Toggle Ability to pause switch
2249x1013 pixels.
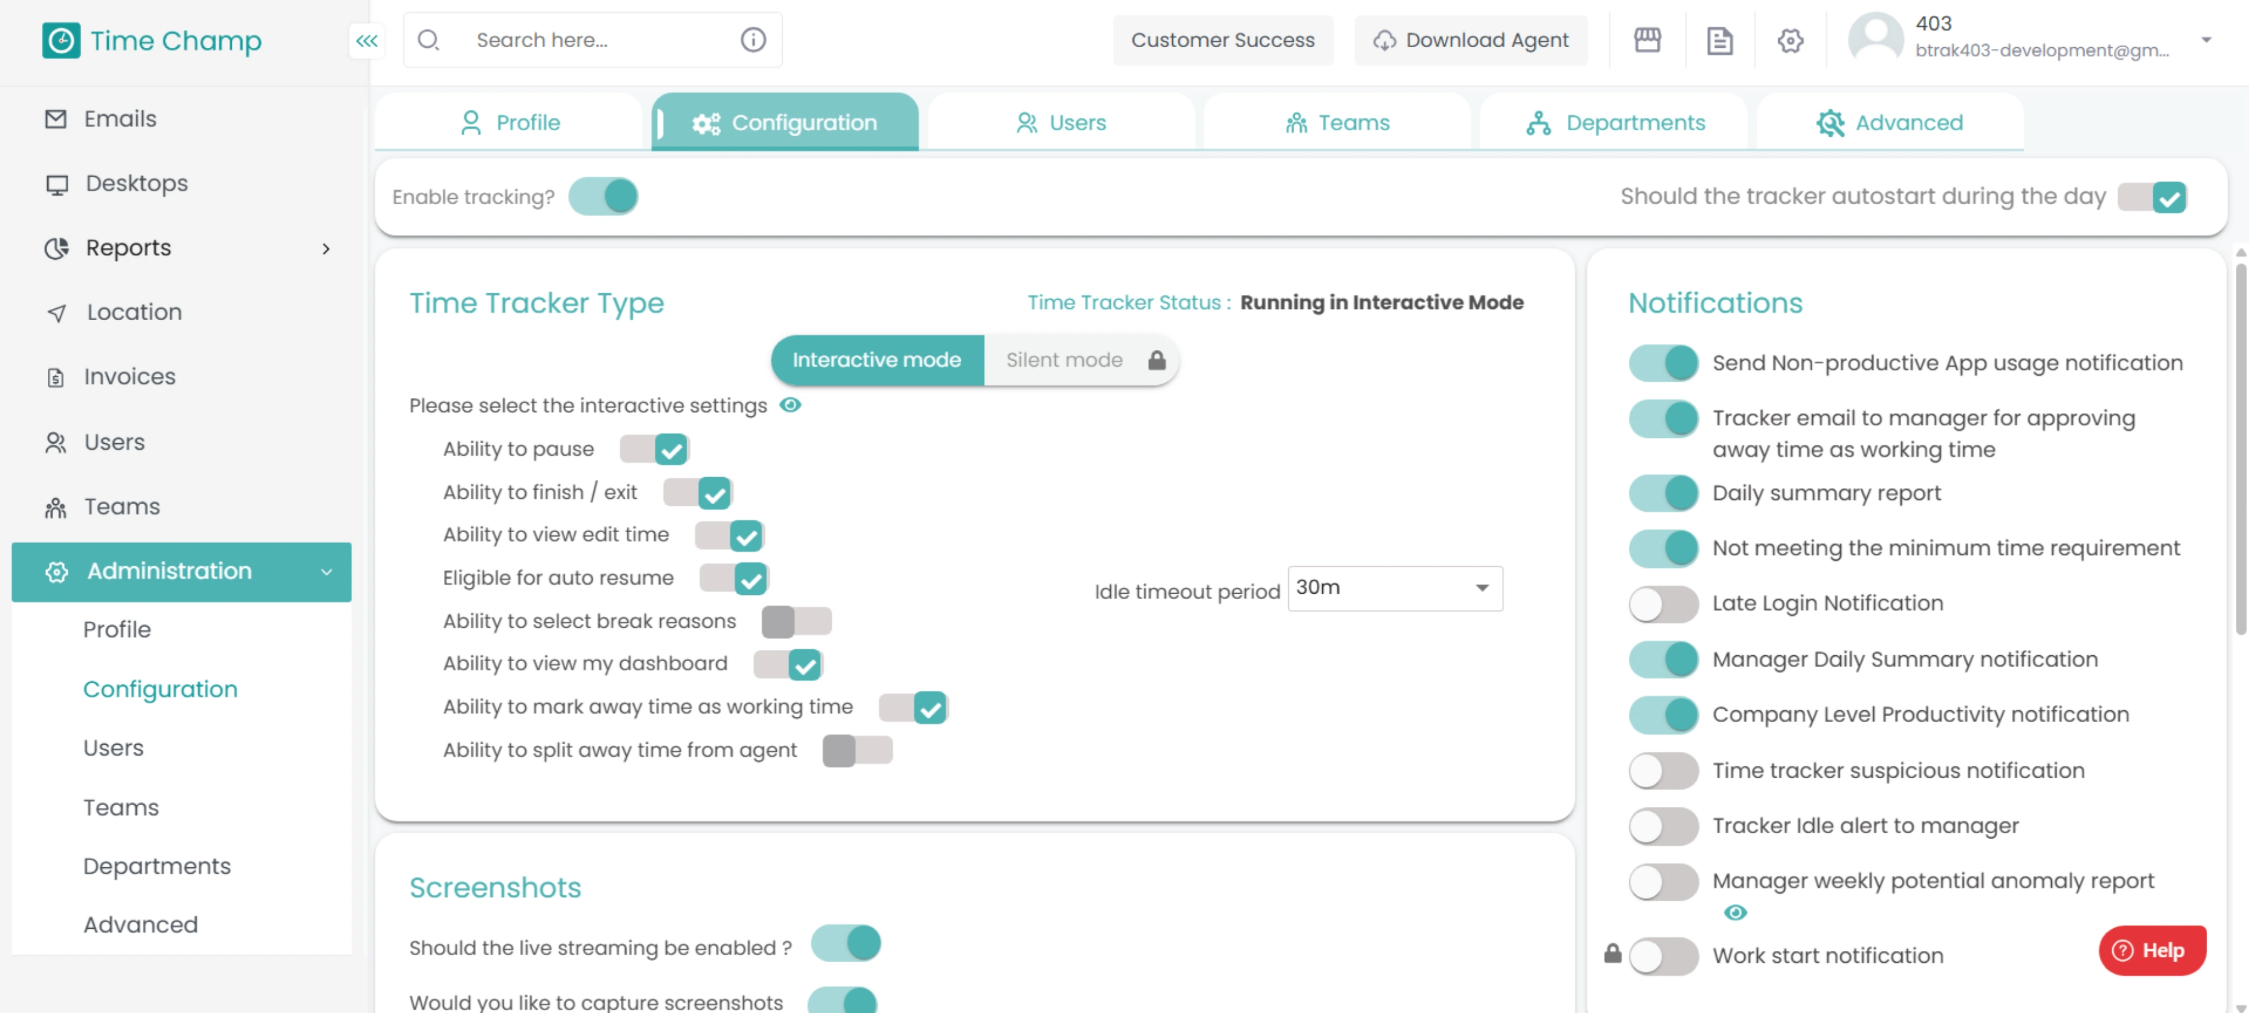655,450
